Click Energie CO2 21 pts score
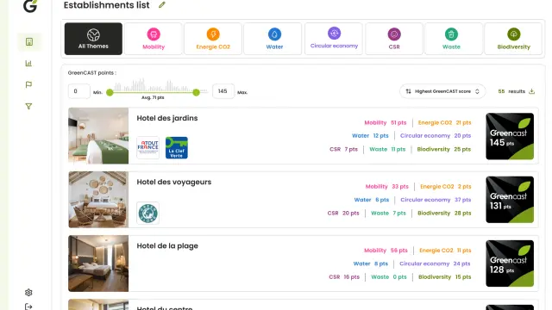This screenshot has height=310, width=552. point(444,122)
